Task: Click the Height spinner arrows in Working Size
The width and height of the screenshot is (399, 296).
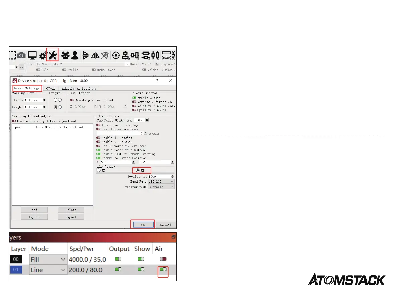Action: click(x=44, y=107)
